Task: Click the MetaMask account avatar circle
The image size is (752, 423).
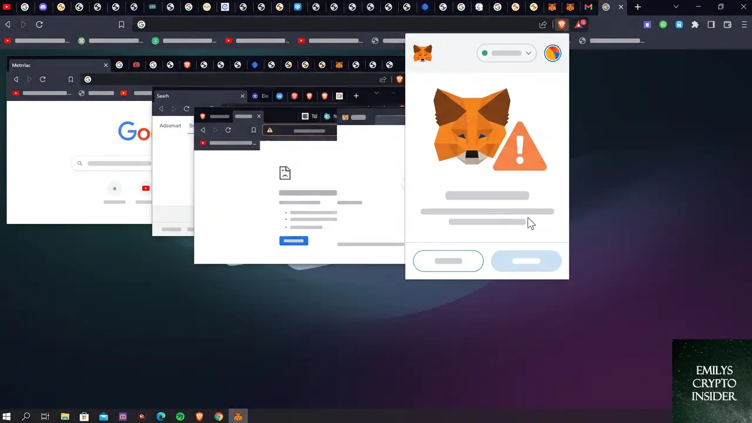Action: coord(553,53)
